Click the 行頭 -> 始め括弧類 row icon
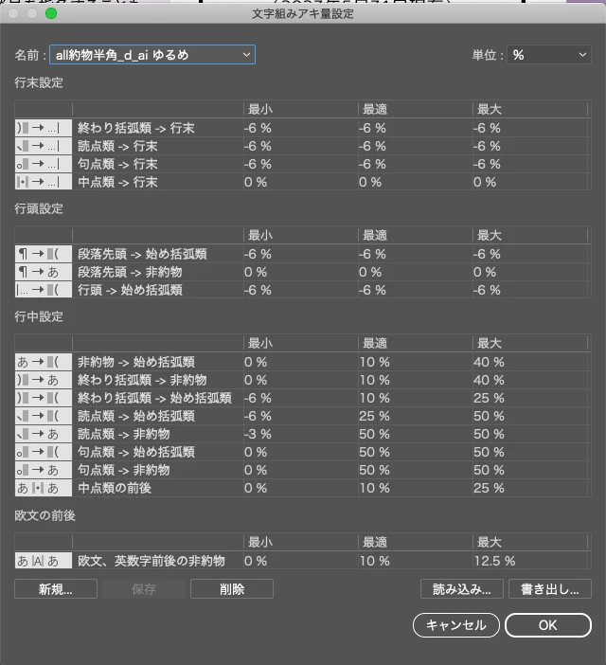The width and height of the screenshot is (606, 665). 44,290
